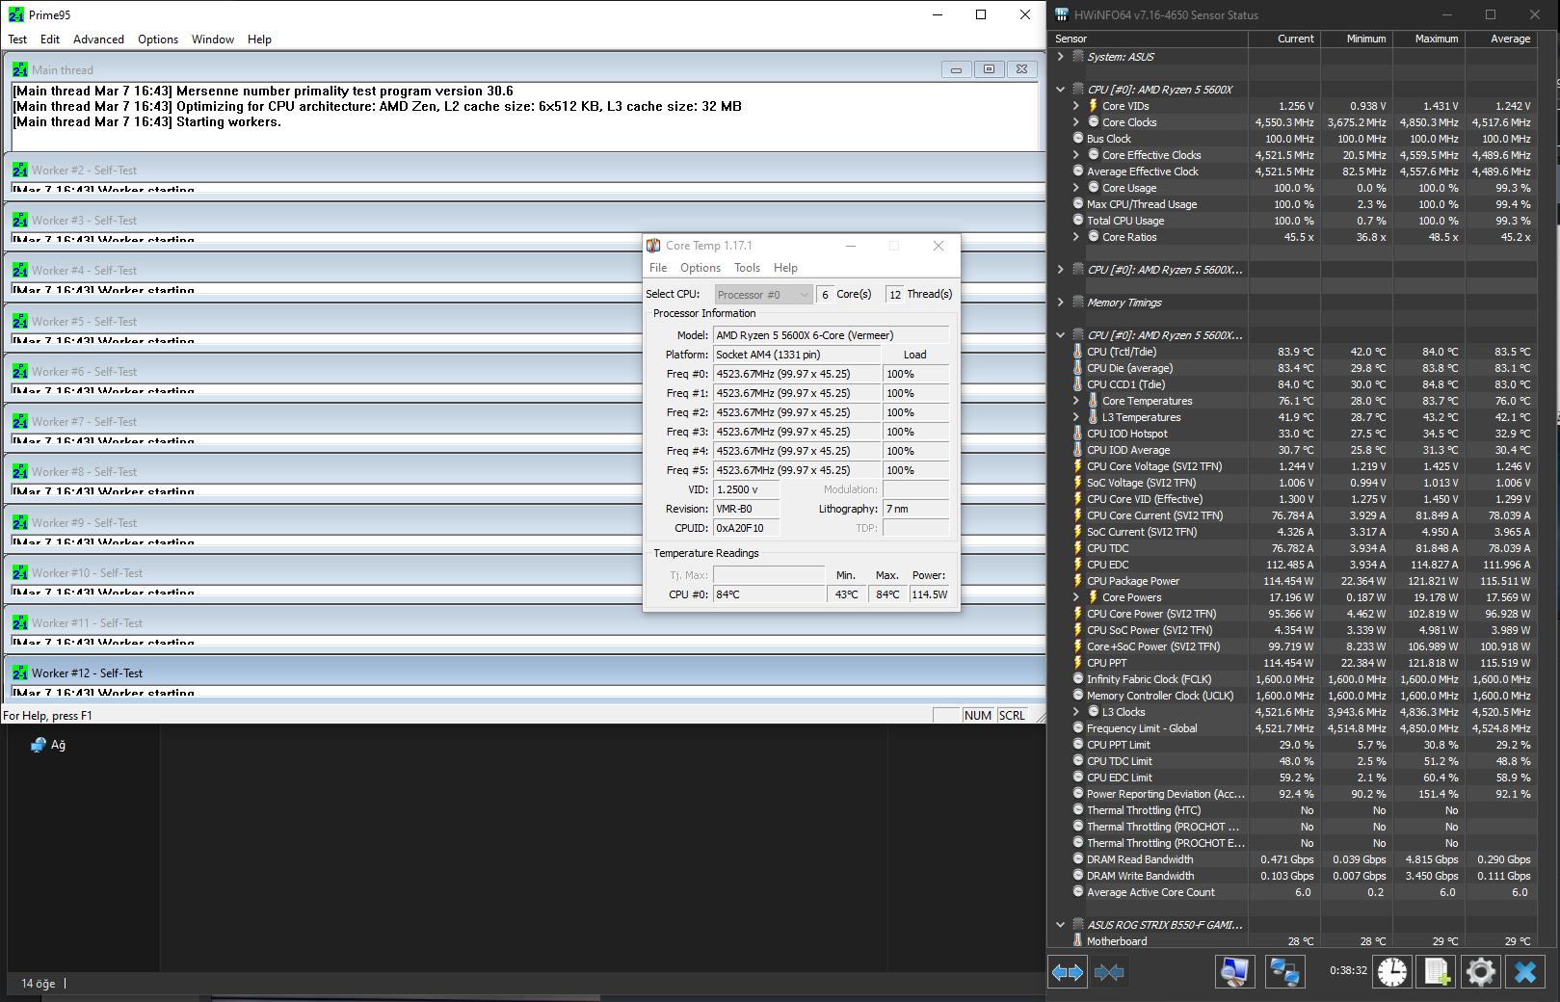This screenshot has height=1002, width=1560.
Task: Click the icon of Worker #12 window
Action: click(x=21, y=672)
